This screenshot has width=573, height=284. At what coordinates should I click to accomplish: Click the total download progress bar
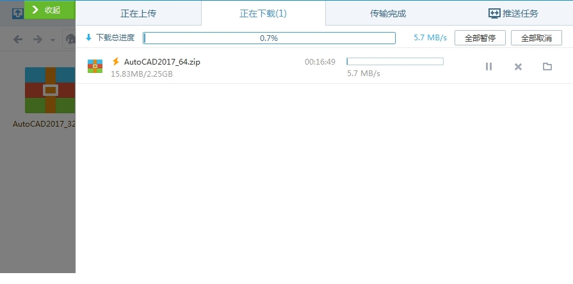click(269, 38)
